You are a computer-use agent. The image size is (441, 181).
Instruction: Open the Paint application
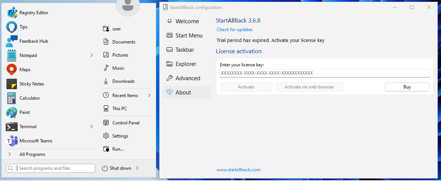(24, 112)
